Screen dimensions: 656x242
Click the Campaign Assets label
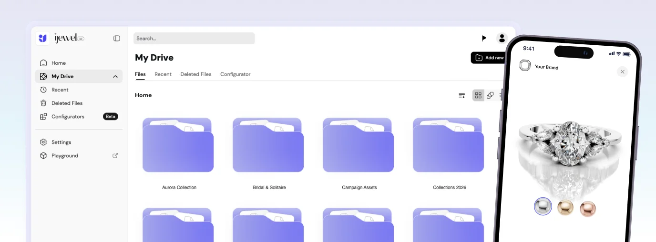coord(359,188)
